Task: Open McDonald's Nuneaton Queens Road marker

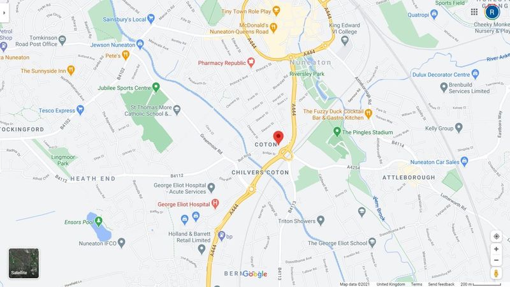Action: [x=273, y=28]
